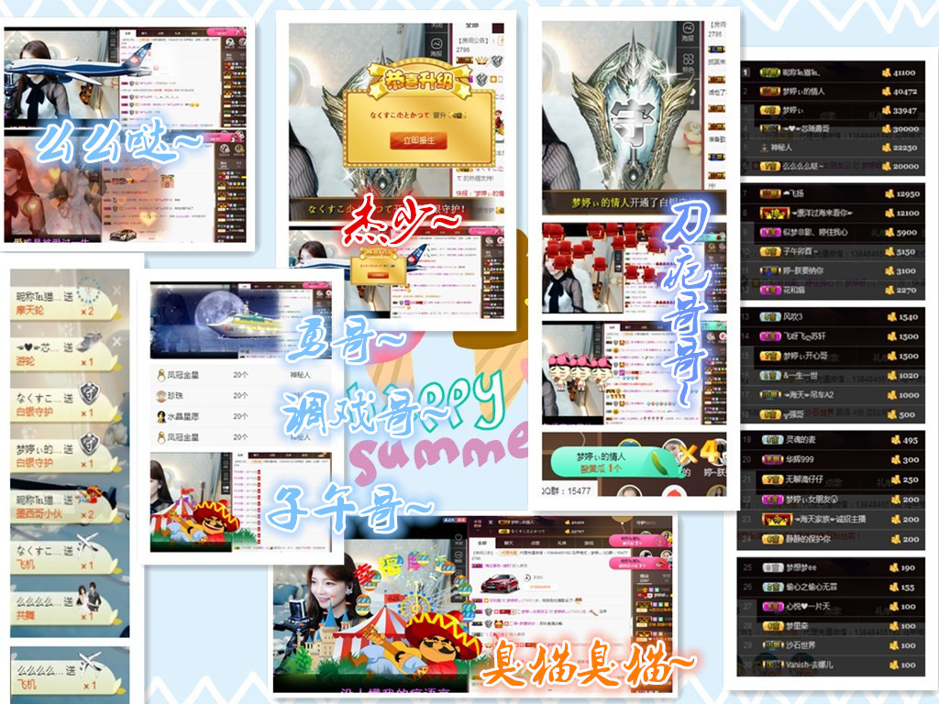This screenshot has height=704, width=939.
Task: Click the red car gift image in chat
Action: [501, 582]
